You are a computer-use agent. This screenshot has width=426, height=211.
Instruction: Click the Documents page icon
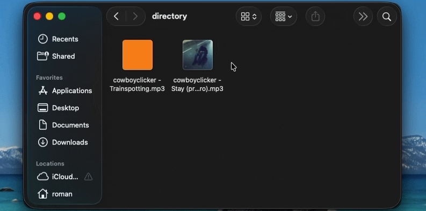coord(43,125)
